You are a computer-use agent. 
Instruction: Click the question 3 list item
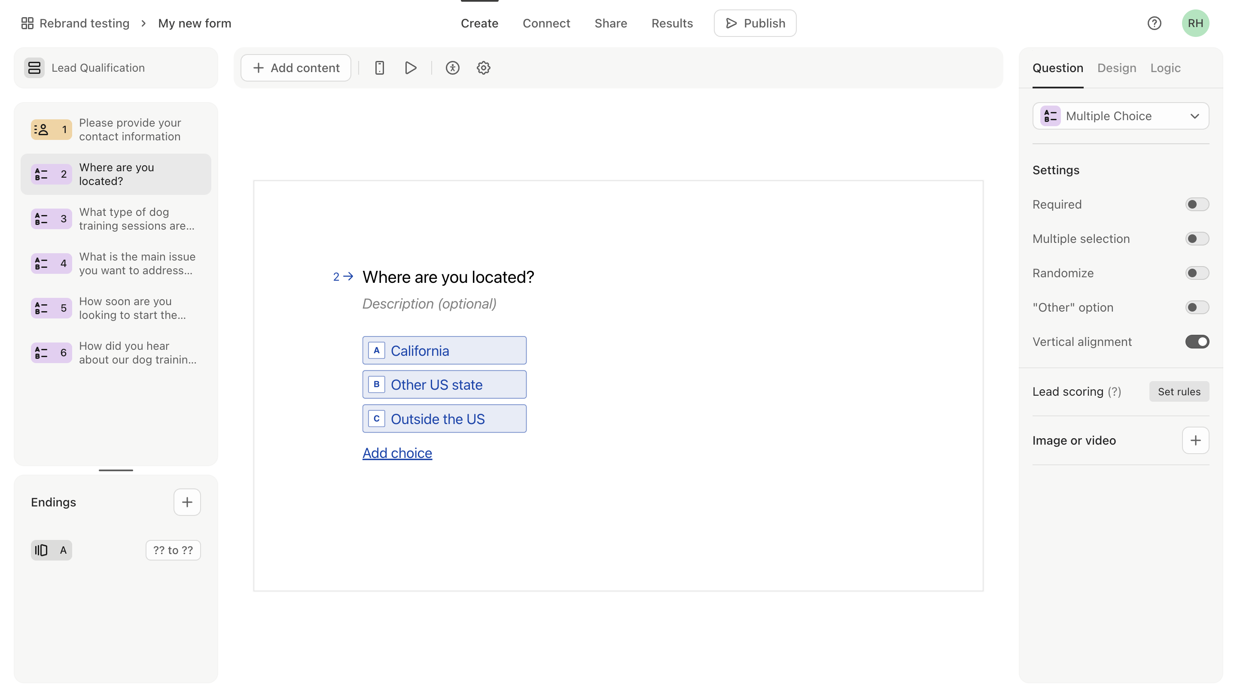pyautogui.click(x=116, y=219)
